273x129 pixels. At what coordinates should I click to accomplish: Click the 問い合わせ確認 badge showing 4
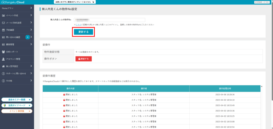point(27,37)
